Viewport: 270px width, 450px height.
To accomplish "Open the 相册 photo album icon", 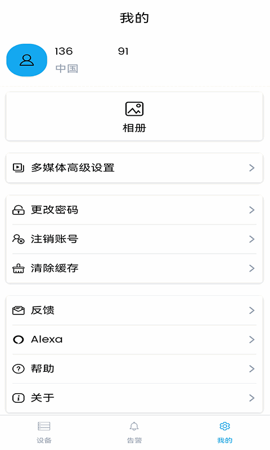I will [134, 109].
